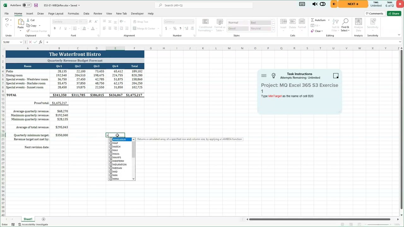
Task: Click the muted speaker icon
Action: click(x=315, y=4)
